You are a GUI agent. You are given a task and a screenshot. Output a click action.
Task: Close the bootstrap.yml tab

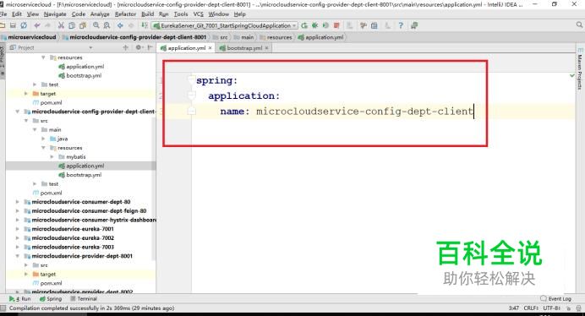pyautogui.click(x=266, y=48)
